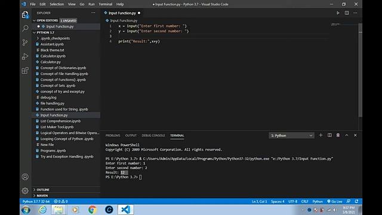Click the clock in system tray

click(349, 210)
